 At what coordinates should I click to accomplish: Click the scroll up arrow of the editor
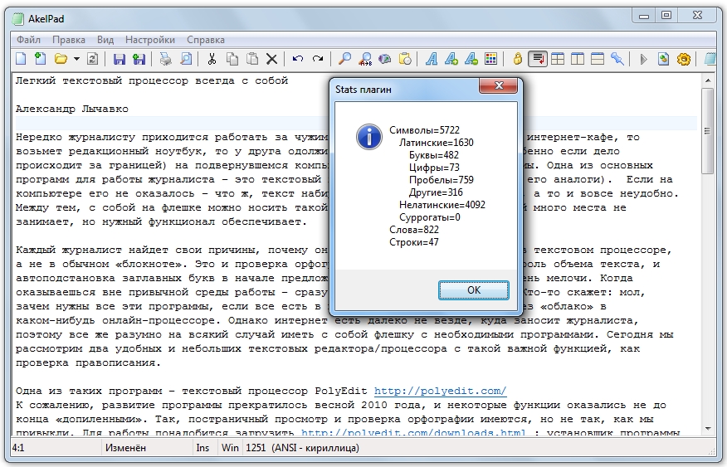(708, 80)
